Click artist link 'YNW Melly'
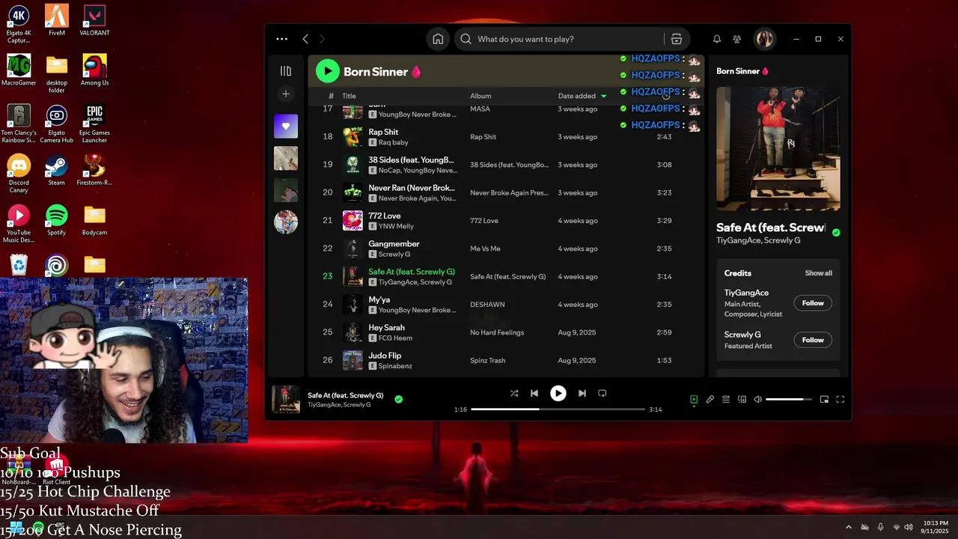The height and width of the screenshot is (539, 958). coord(396,226)
